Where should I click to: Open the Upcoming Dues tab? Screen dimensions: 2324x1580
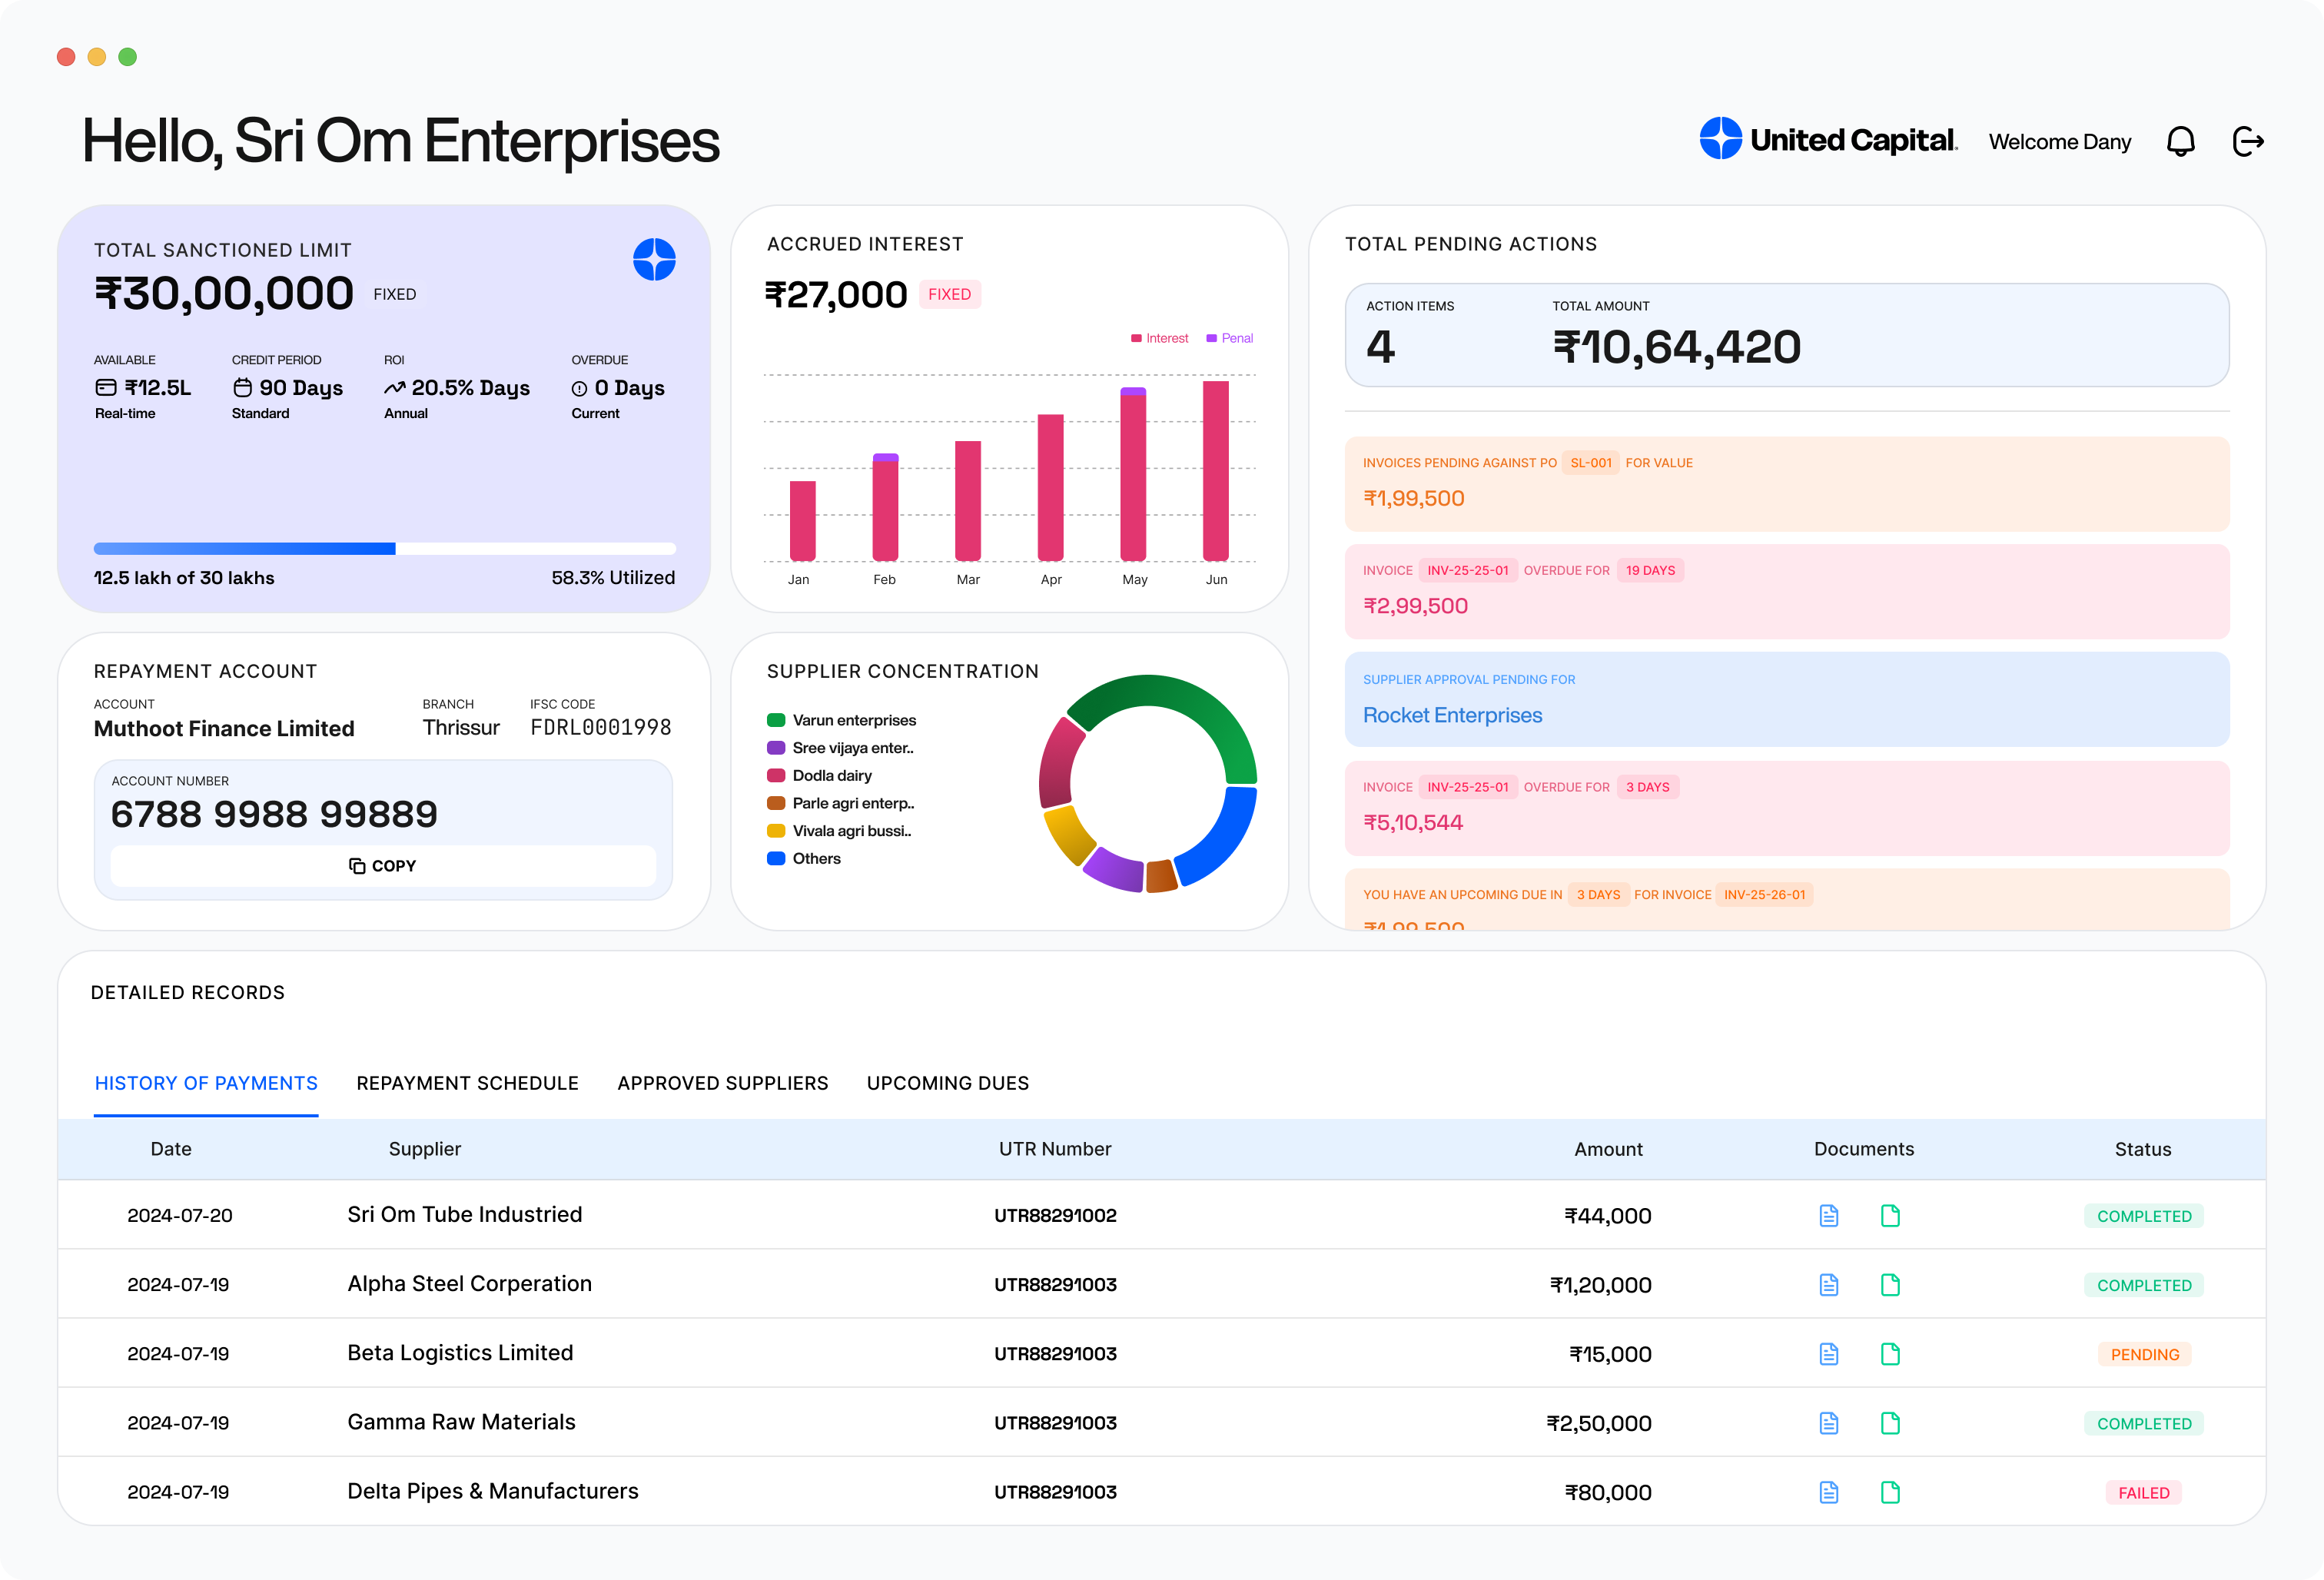947,1083
